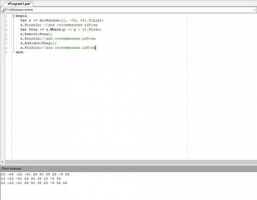
Task: Click the var fneg declaration line
Action: pyautogui.click(x=61, y=29)
